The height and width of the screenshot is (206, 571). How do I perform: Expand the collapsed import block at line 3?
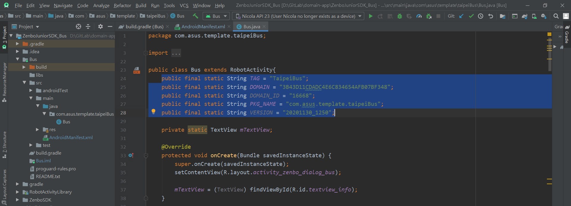pos(146,53)
